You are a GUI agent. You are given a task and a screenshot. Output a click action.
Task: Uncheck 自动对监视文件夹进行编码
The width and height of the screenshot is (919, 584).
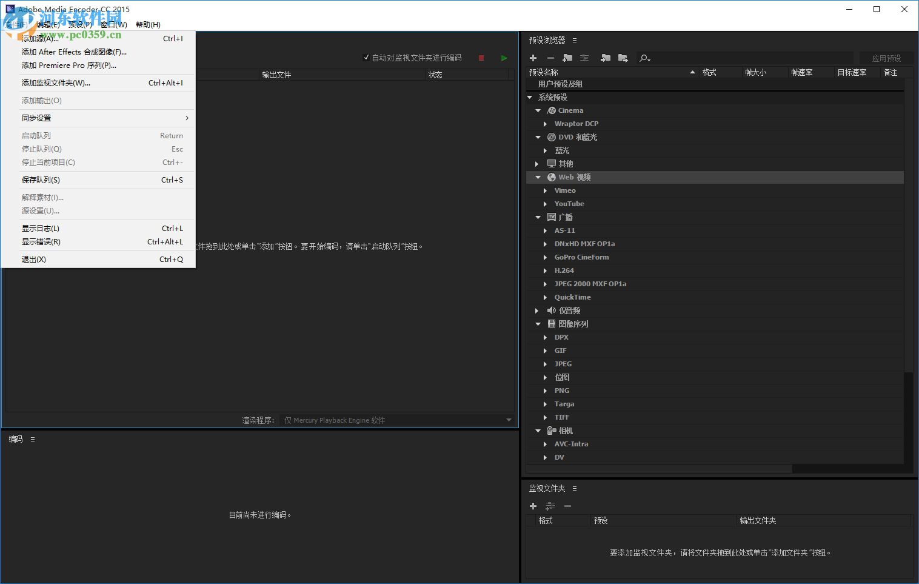pos(366,57)
